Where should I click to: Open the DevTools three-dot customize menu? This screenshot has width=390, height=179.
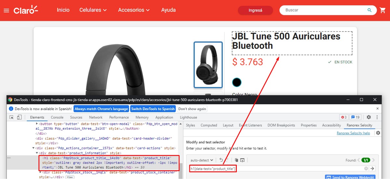(377, 117)
